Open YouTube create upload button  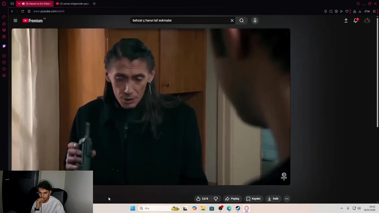pyautogui.click(x=346, y=20)
